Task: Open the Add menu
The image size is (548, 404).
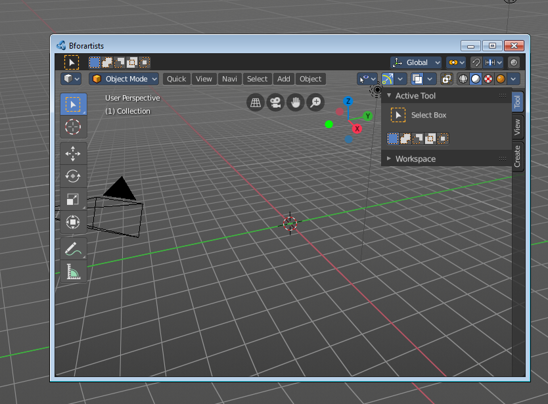Action: (283, 79)
